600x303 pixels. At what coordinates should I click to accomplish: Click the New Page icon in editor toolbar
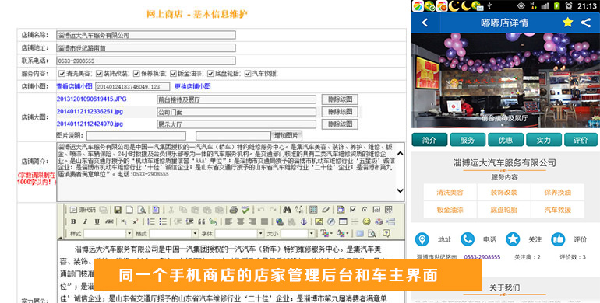[129, 210]
